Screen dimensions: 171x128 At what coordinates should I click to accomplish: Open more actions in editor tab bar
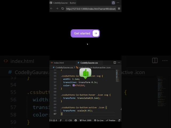[119, 62]
